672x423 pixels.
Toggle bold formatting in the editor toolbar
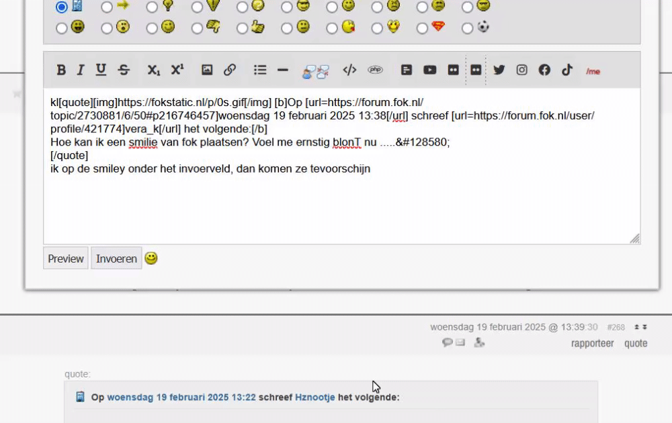click(61, 70)
